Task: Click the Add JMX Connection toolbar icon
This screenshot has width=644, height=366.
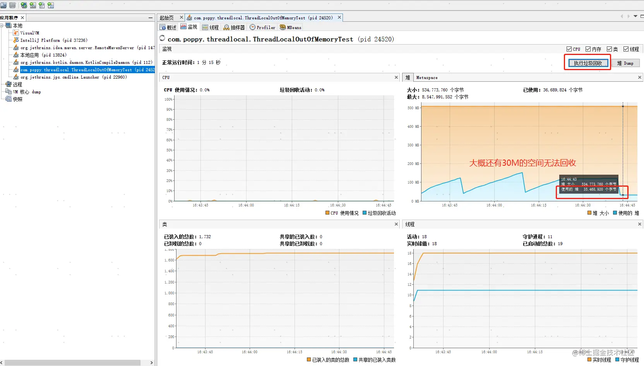Action: (33, 5)
